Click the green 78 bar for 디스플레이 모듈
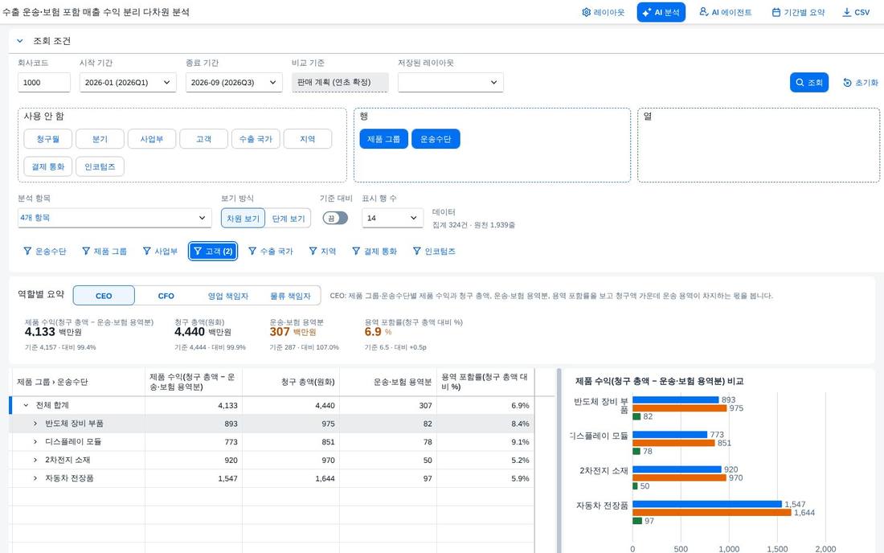 tap(636, 451)
